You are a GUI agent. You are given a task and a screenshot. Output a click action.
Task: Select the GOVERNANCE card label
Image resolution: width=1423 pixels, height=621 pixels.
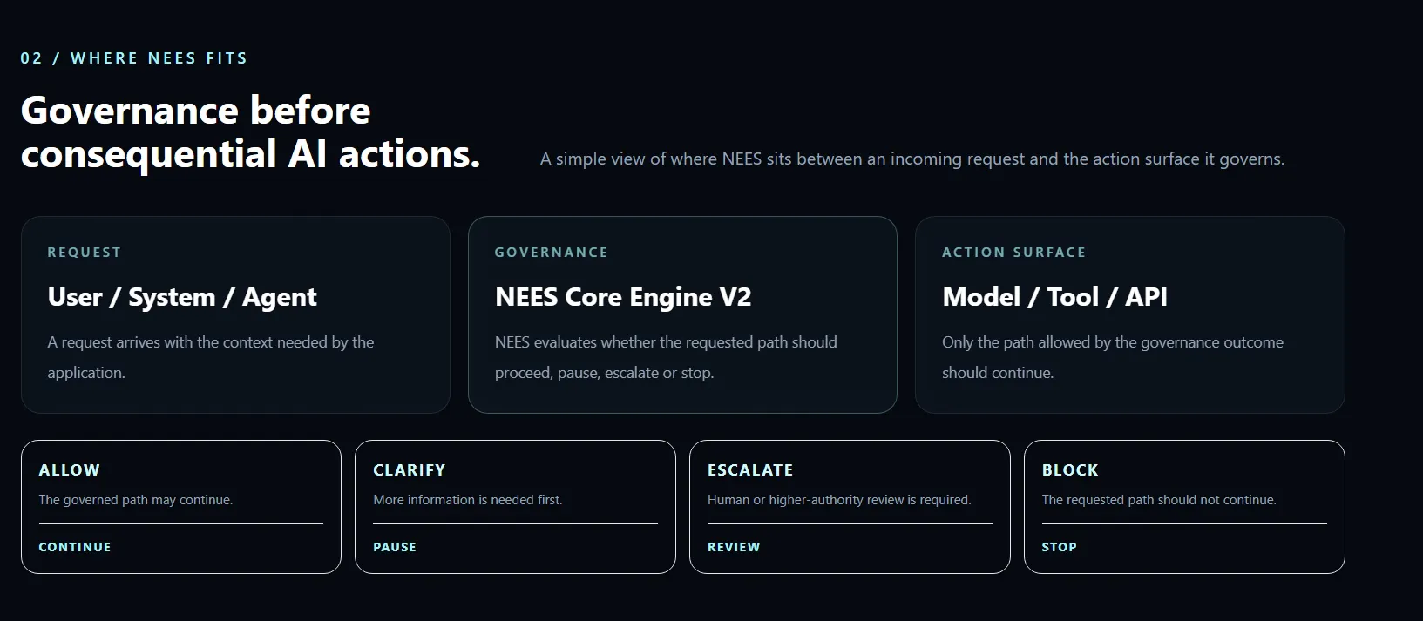(x=552, y=253)
